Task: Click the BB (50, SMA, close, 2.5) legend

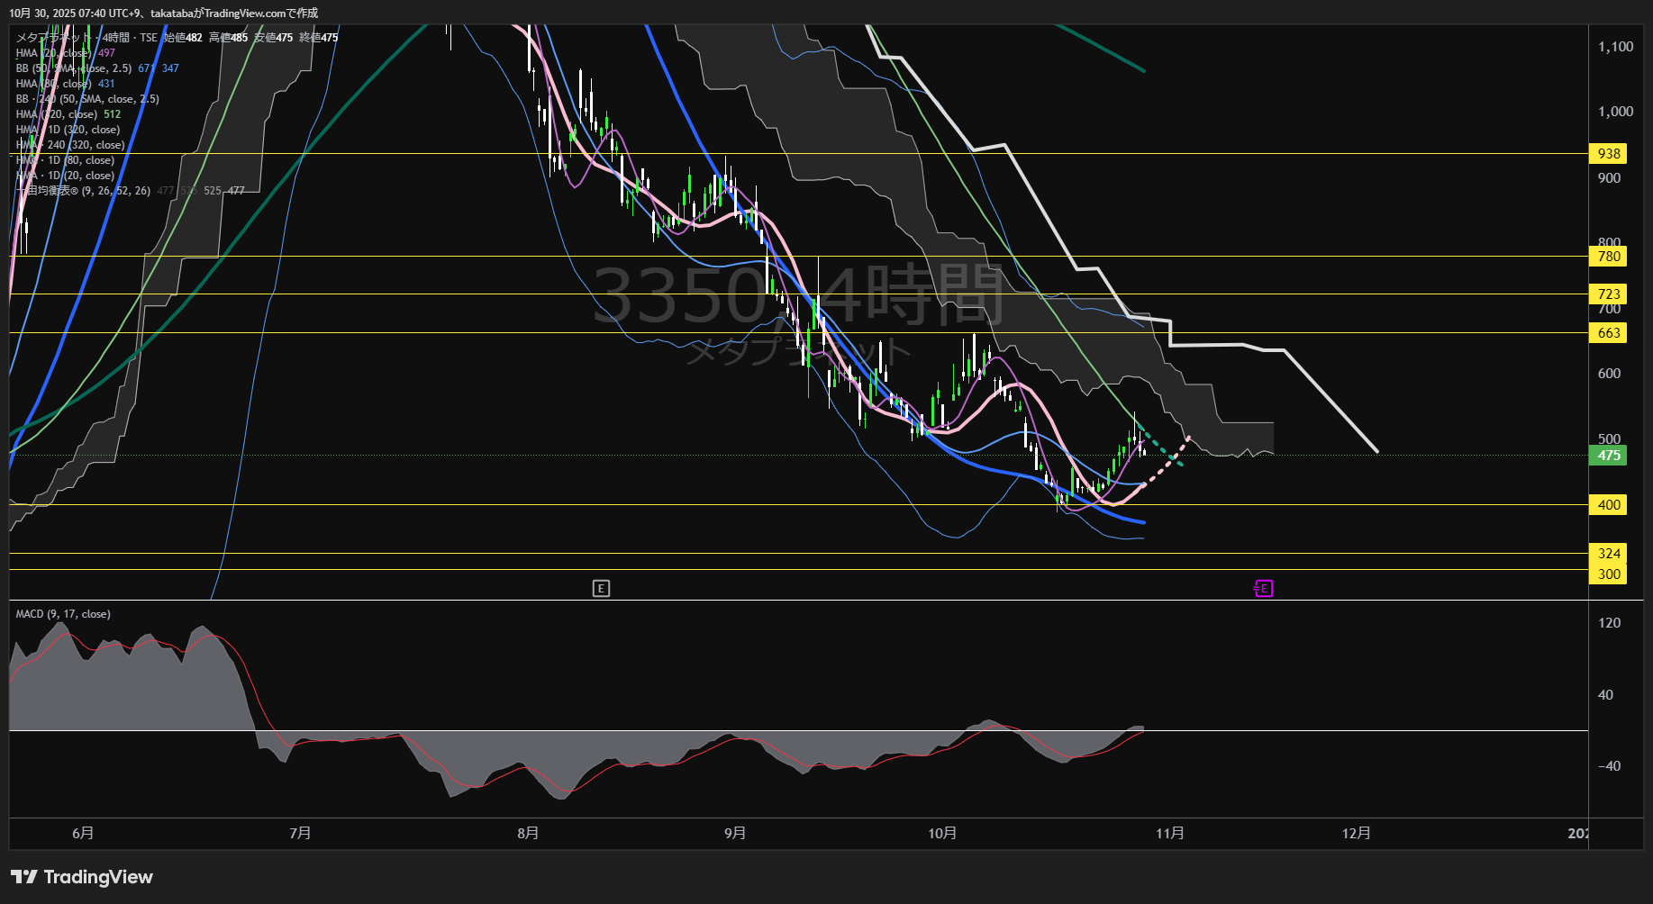Action: coord(74,68)
